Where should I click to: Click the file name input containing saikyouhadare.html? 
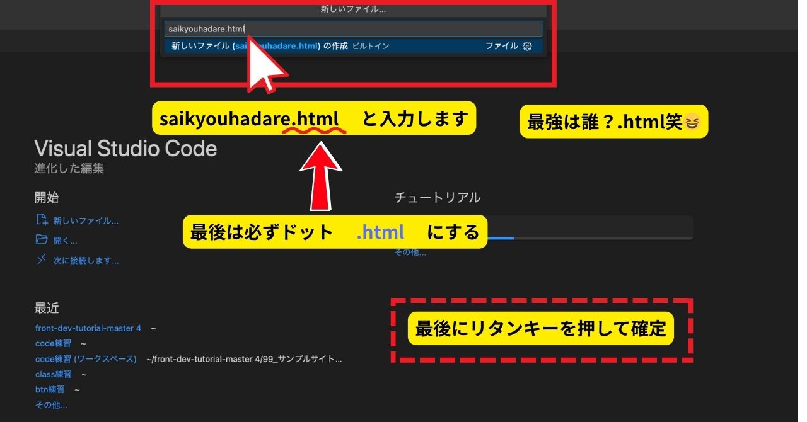pyautogui.click(x=353, y=28)
